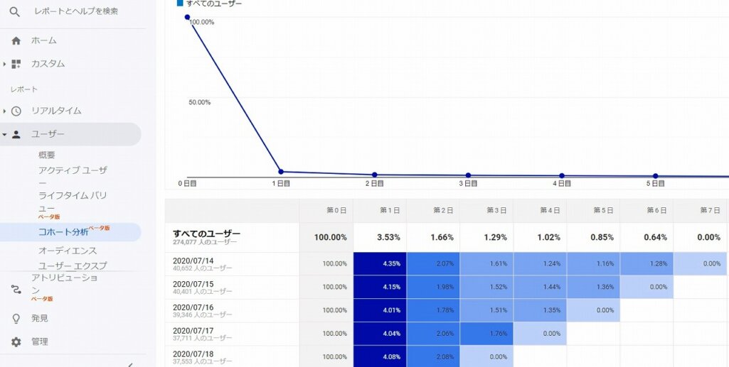The image size is (729, 367).
Task: Click the リアルタイム clock icon
Action: pyautogui.click(x=16, y=111)
